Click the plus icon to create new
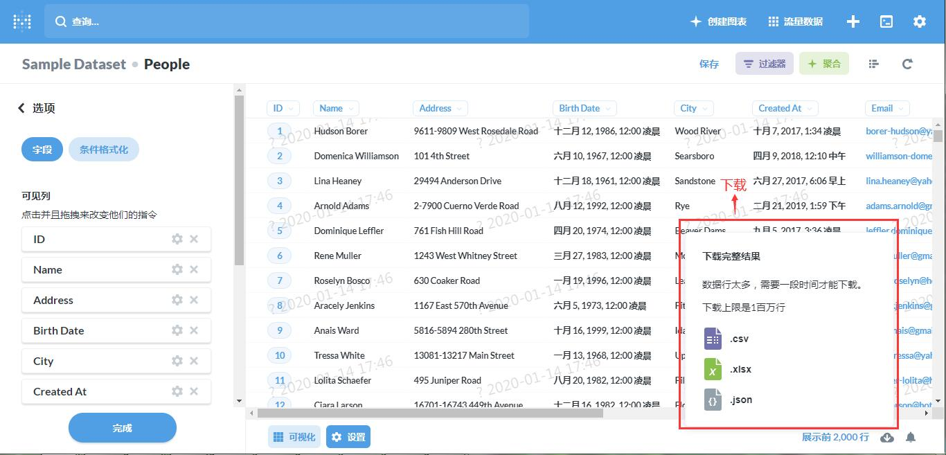The image size is (946, 455). pyautogui.click(x=853, y=21)
